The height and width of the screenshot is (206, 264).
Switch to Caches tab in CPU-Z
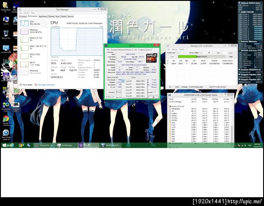(x=114, y=50)
